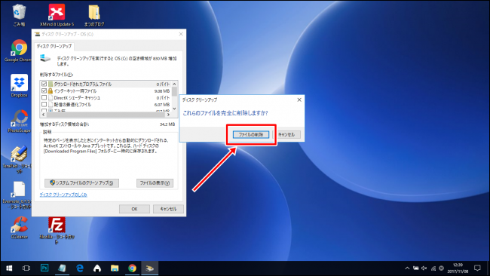
Task: Close the Disk Cleanup OS (C:) window
Action: [181, 34]
